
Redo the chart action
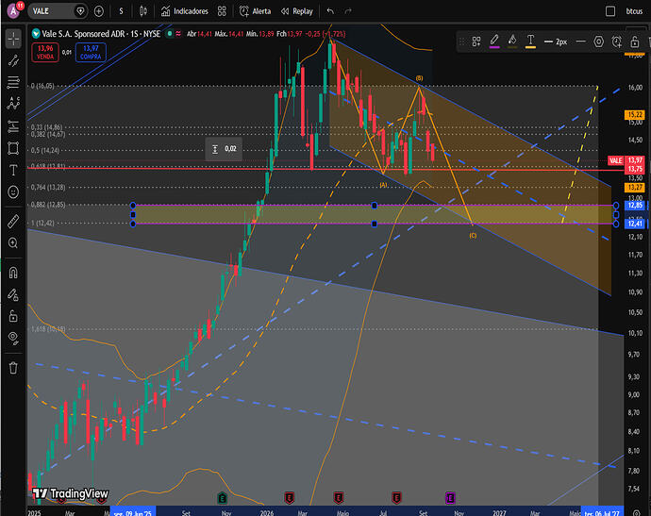(x=348, y=11)
